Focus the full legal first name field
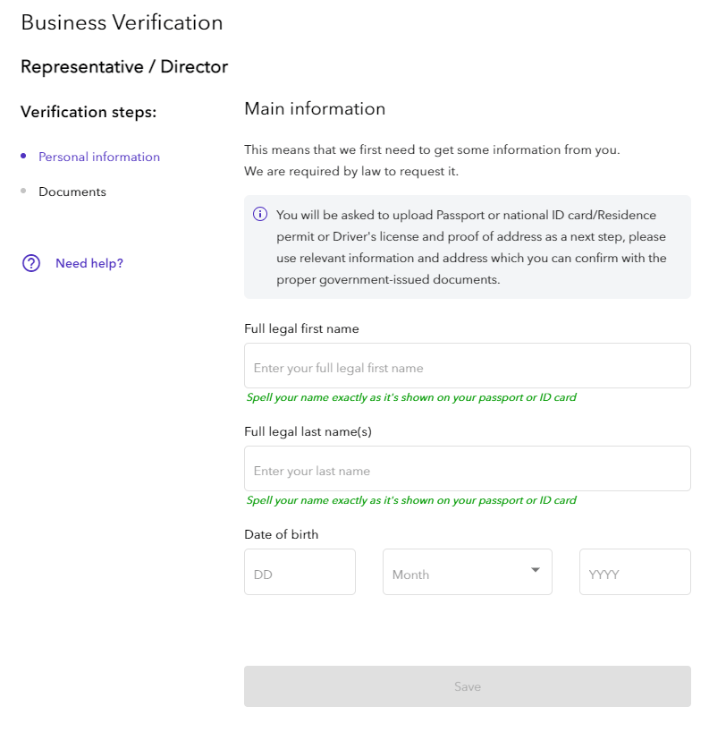The width and height of the screenshot is (726, 732). tap(467, 366)
